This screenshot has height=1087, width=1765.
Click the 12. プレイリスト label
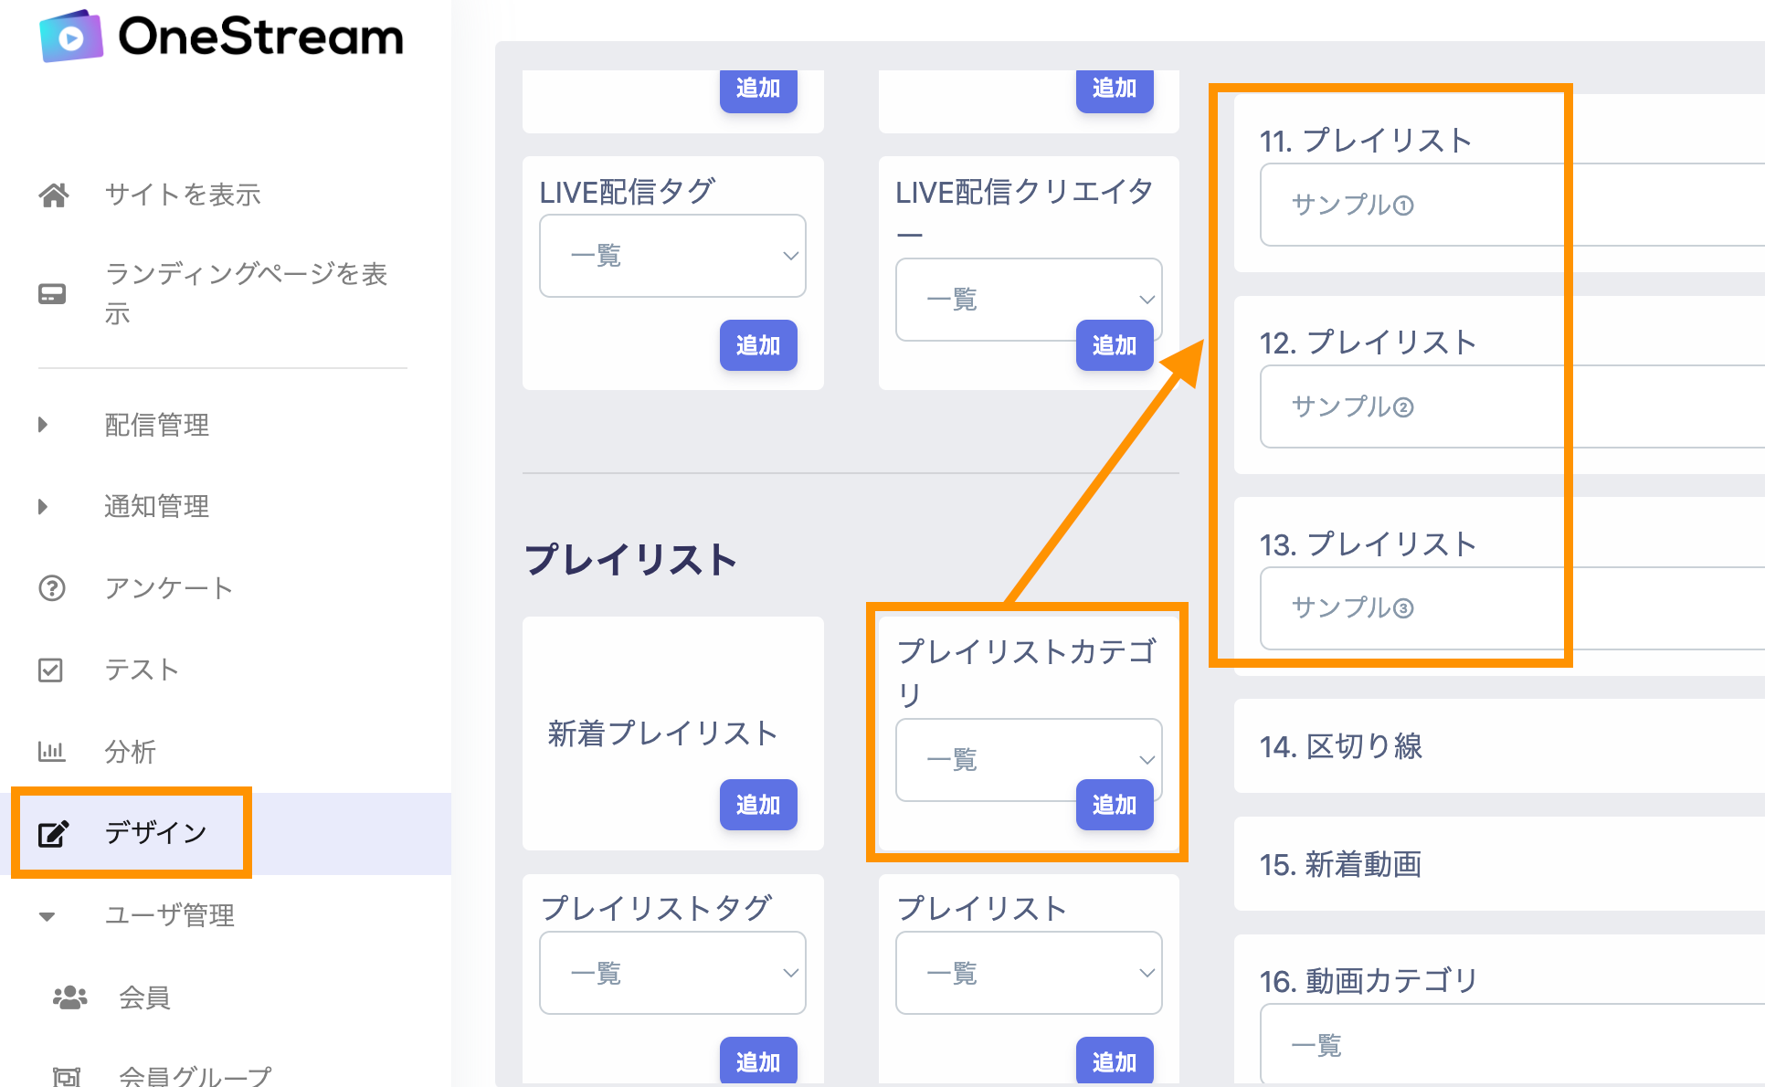(1369, 343)
